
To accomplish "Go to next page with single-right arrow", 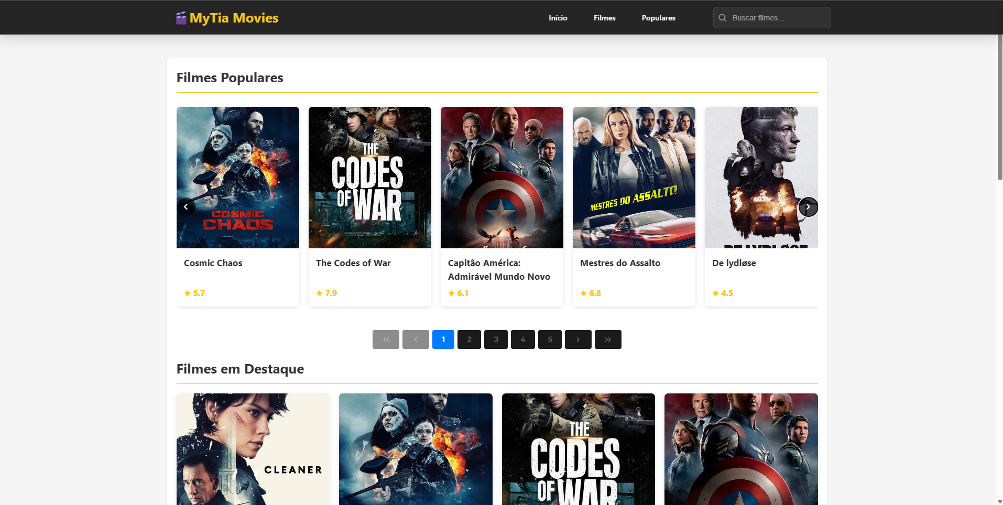I will click(x=578, y=339).
